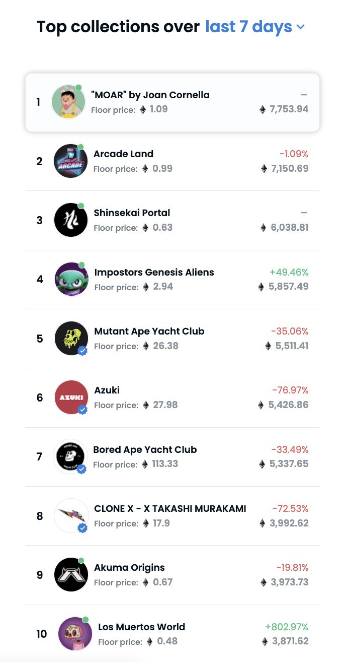Click the +802.97% change for Los Muertos World

tap(287, 627)
